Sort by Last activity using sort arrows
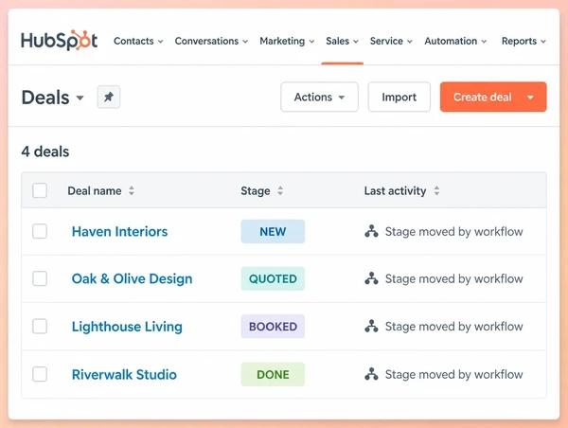 [436, 190]
